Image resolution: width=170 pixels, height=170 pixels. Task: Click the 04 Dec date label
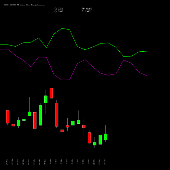click(x=34, y=162)
